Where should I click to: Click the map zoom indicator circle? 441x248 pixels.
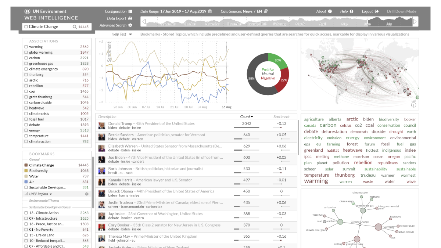click(x=413, y=105)
